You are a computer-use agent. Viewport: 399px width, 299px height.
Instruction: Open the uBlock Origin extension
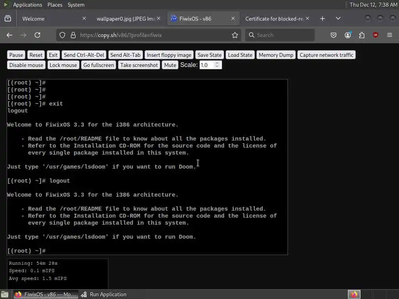coord(376,35)
